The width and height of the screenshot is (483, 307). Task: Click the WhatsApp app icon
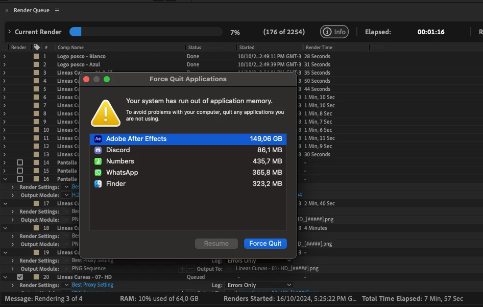(x=98, y=173)
